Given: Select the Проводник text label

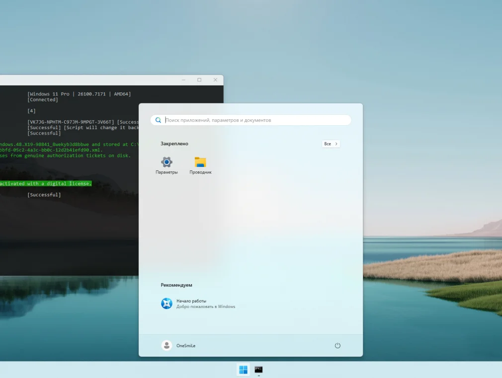Looking at the screenshot, I should click(x=200, y=172).
